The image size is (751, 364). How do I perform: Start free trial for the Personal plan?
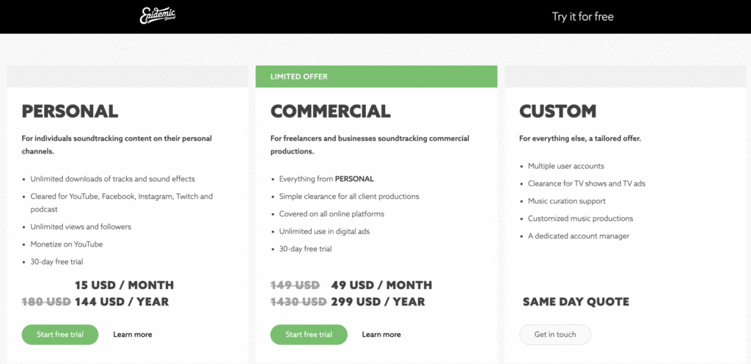coord(59,335)
